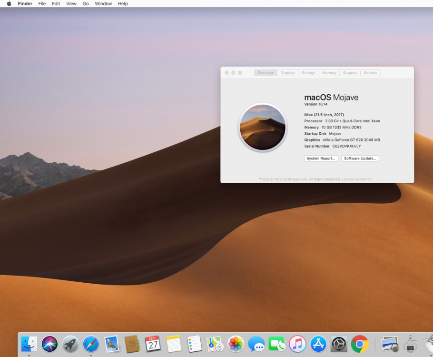
Task: Open the Go menu
Action: pyautogui.click(x=86, y=4)
